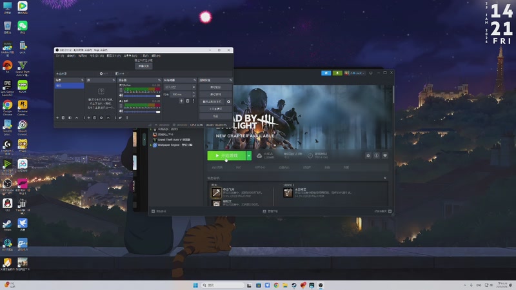Screen dimensions: 516x290
Task: Remove source with Sources panel trash icon
Action: click(x=94, y=118)
